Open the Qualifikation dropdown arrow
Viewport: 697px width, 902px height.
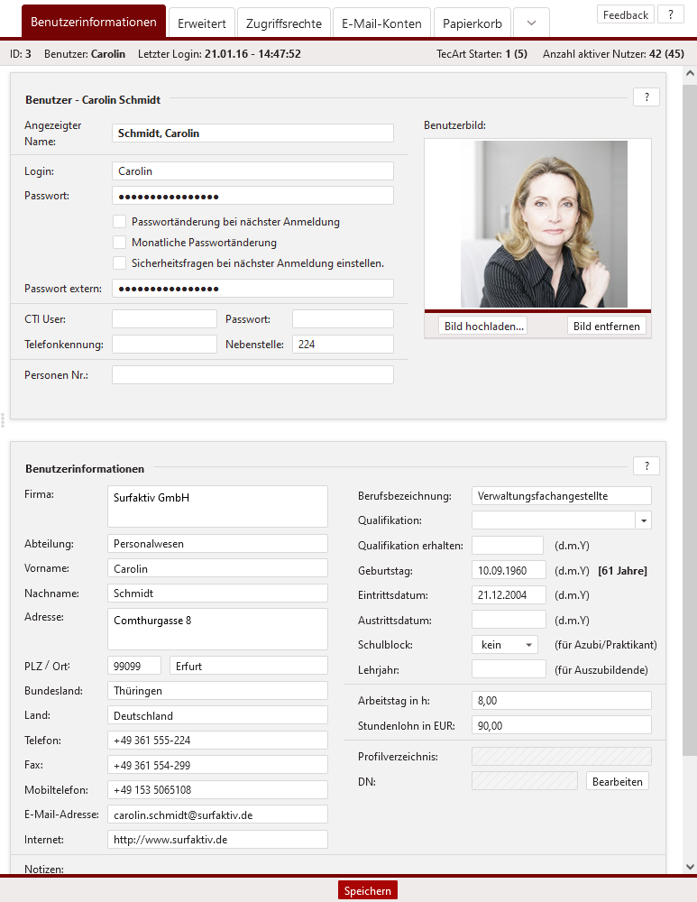(644, 520)
